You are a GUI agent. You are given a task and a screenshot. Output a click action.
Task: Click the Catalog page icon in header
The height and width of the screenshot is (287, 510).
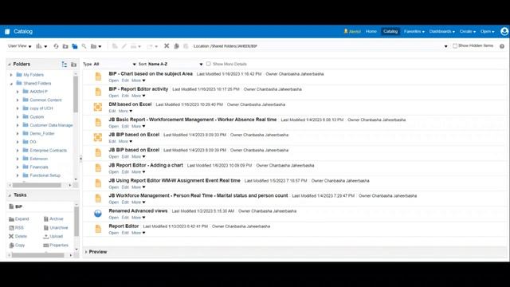pyautogui.click(x=7, y=32)
